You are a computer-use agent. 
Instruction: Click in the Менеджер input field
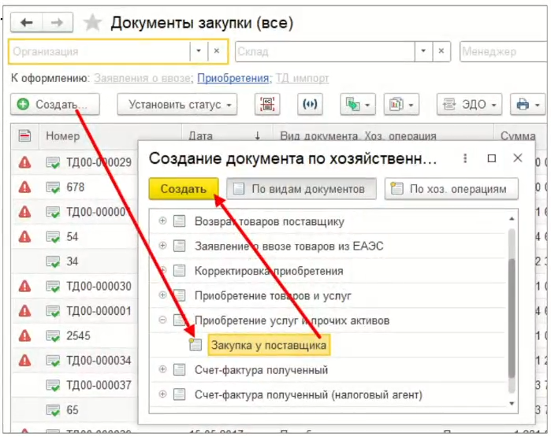503,51
